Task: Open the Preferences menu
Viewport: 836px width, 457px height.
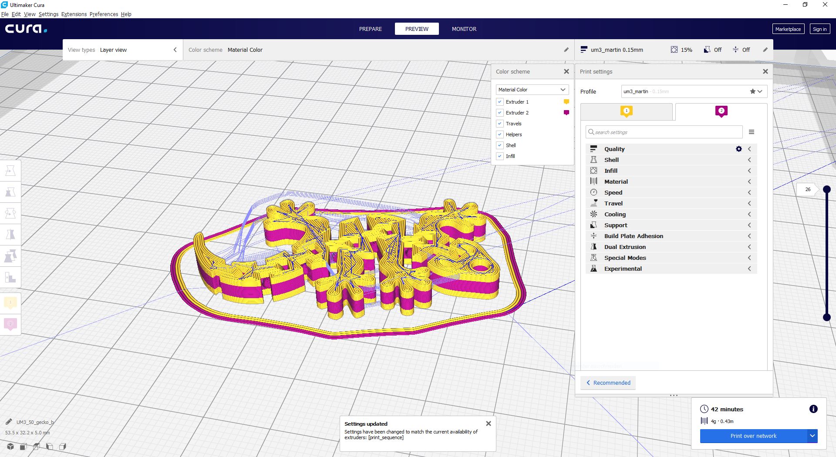Action: coord(104,14)
